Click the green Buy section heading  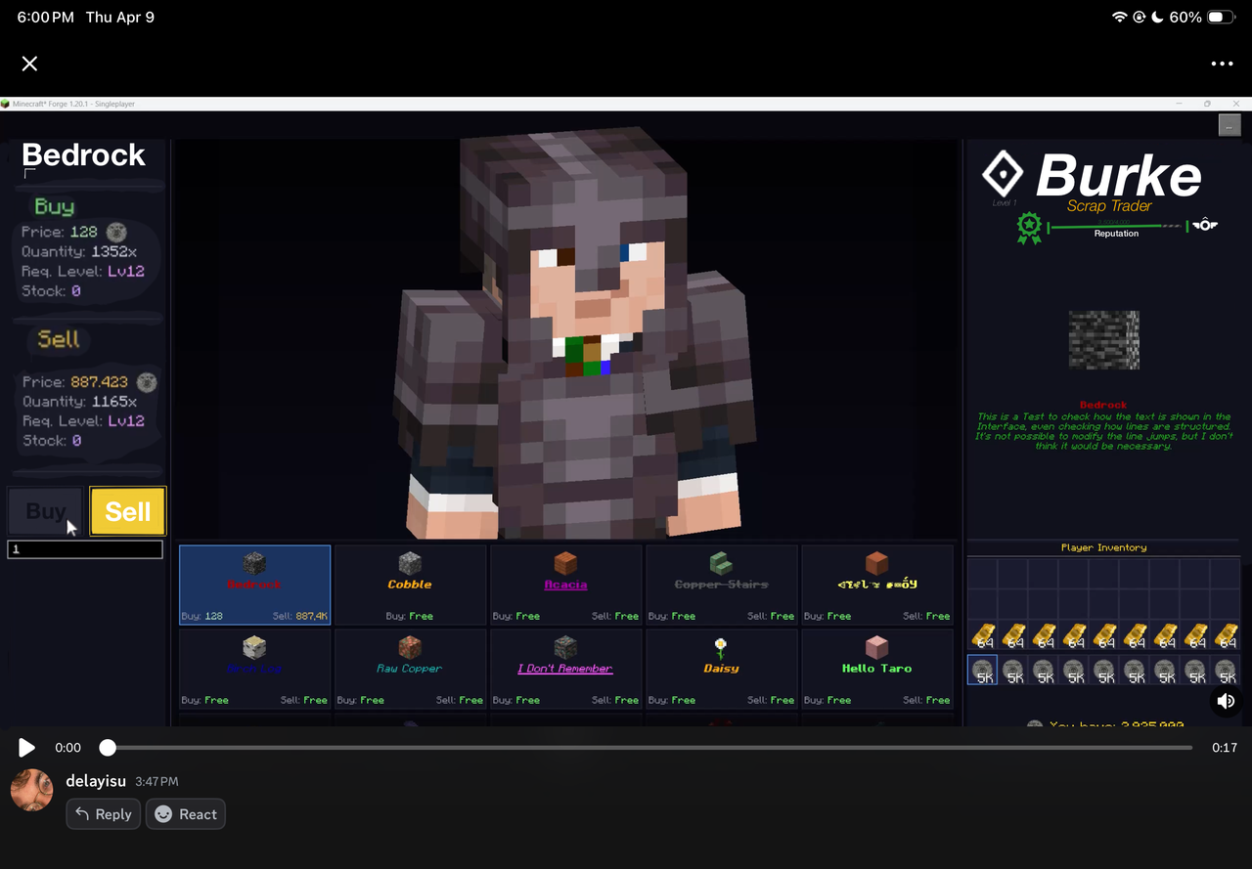point(55,206)
